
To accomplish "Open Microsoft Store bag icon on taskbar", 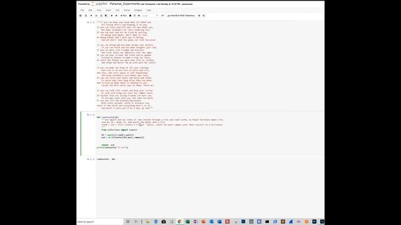I will [164, 222].
